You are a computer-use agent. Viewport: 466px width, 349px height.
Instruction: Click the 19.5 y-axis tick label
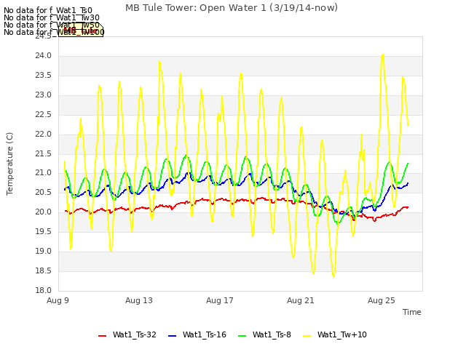tap(44, 232)
